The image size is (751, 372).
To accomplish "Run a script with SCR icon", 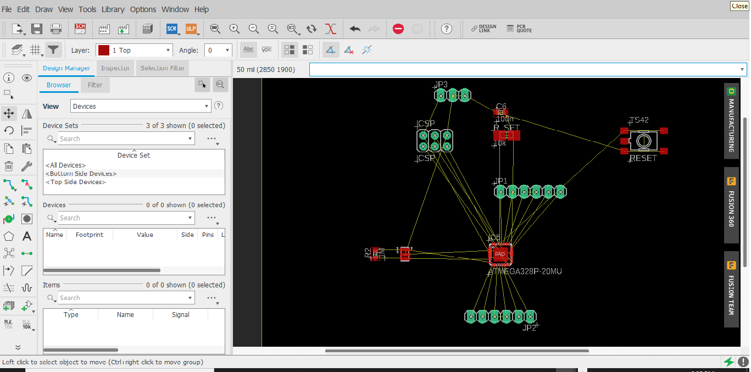I will [171, 29].
